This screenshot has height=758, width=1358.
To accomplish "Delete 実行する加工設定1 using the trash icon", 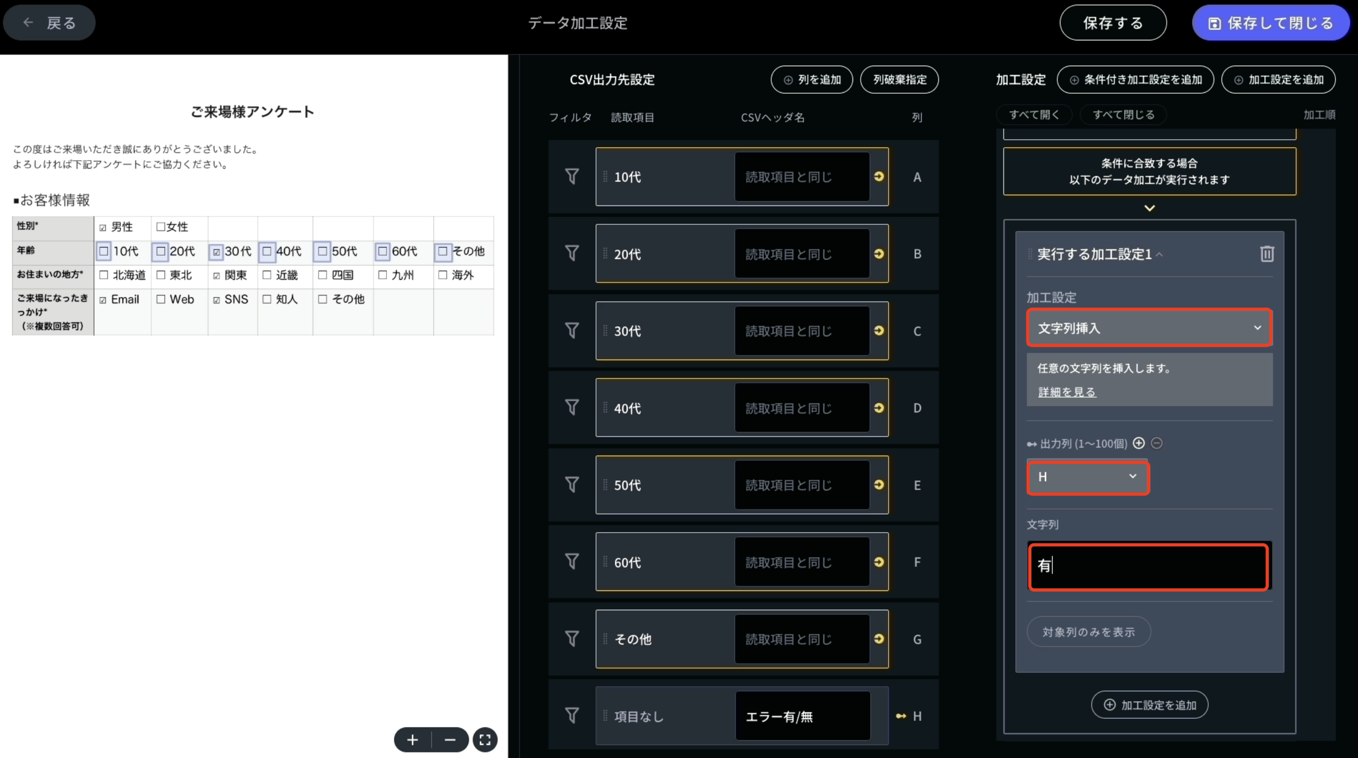I will 1267,254.
